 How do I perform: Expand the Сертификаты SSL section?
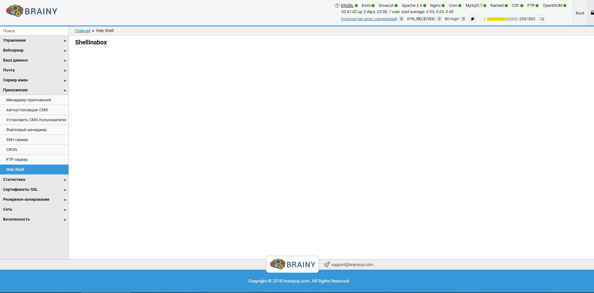[34, 190]
